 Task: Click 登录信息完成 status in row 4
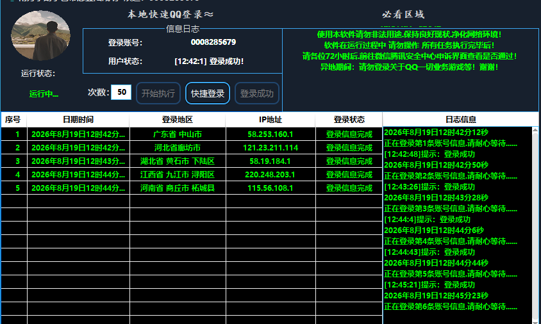point(349,174)
